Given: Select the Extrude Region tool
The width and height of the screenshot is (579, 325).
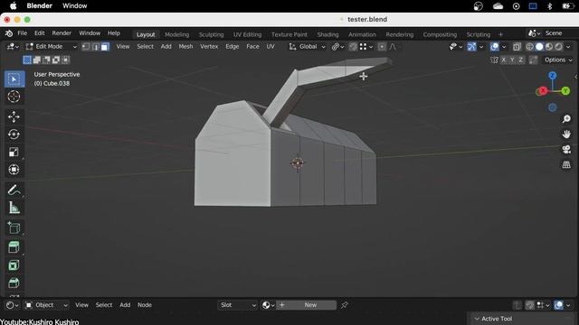Looking at the screenshot, I should (x=14, y=247).
